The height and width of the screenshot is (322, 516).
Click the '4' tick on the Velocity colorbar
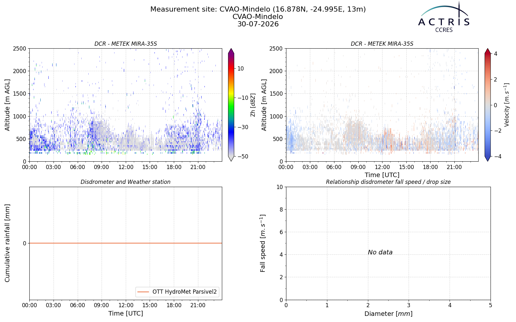pos(496,54)
